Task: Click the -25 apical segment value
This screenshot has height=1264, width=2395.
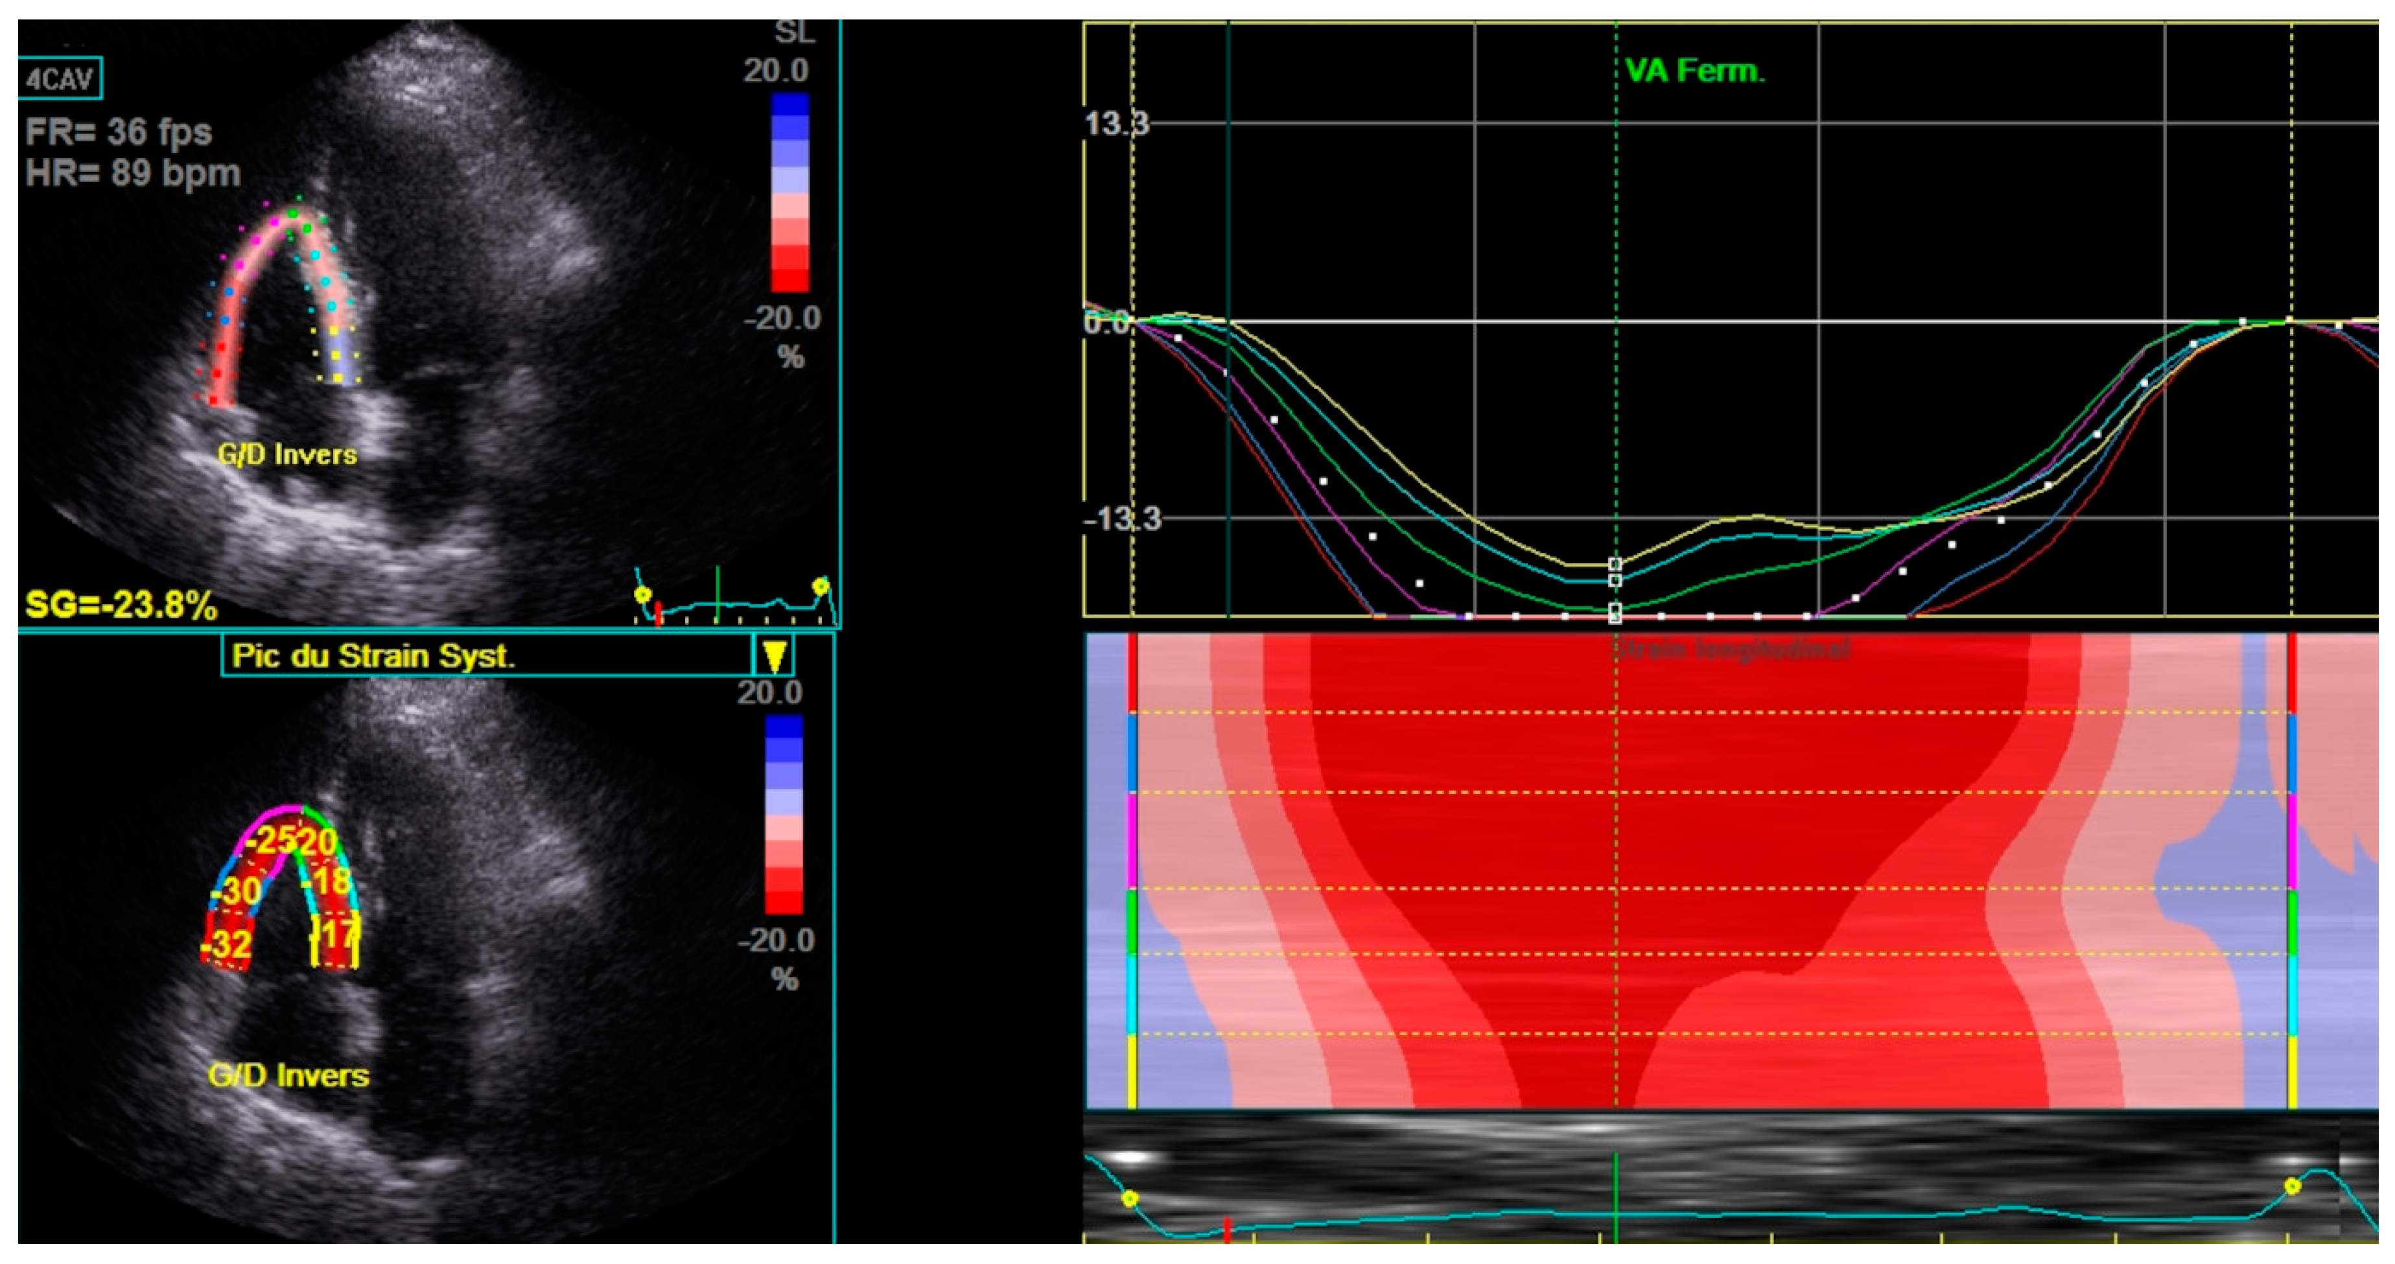Action: click(270, 840)
